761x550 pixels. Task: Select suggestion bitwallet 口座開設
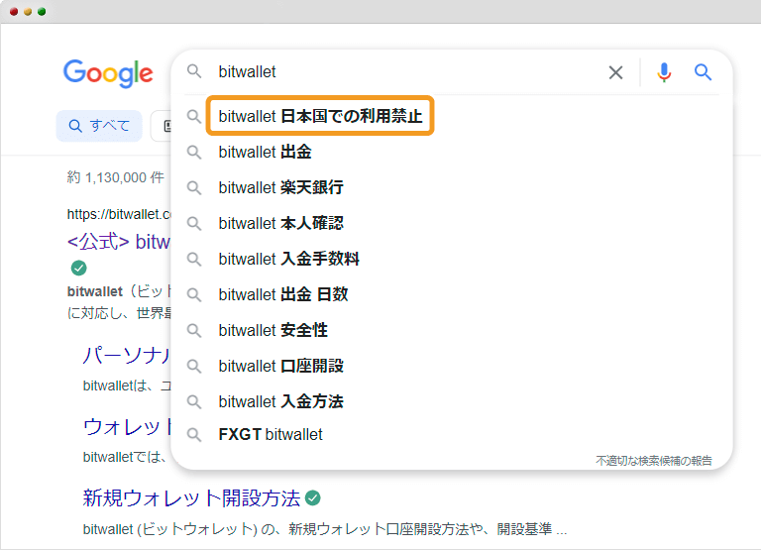click(x=281, y=366)
